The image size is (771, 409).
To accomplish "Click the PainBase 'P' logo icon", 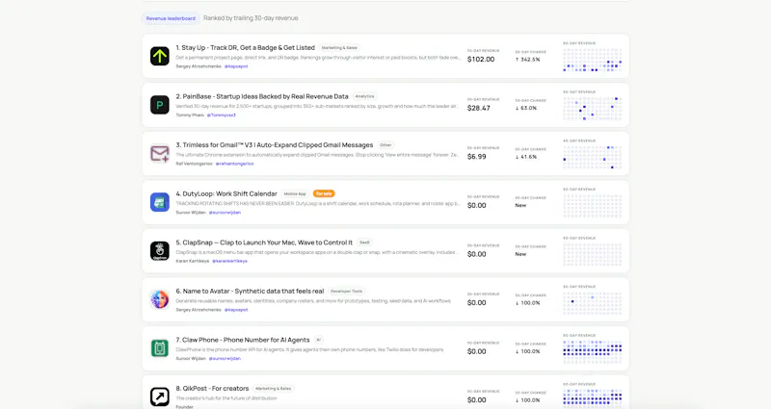I will pos(160,105).
